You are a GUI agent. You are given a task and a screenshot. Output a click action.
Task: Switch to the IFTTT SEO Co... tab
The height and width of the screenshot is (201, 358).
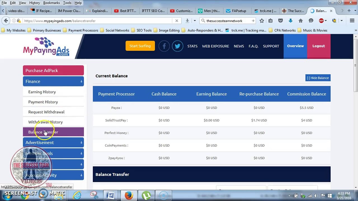coord(153,11)
